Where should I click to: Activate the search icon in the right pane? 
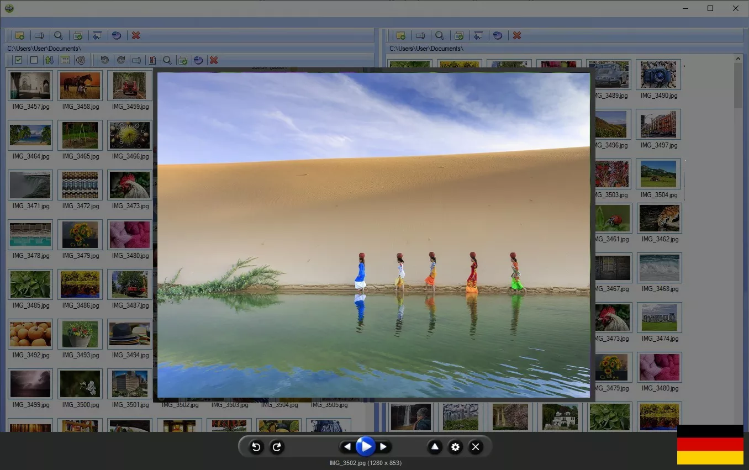point(440,35)
